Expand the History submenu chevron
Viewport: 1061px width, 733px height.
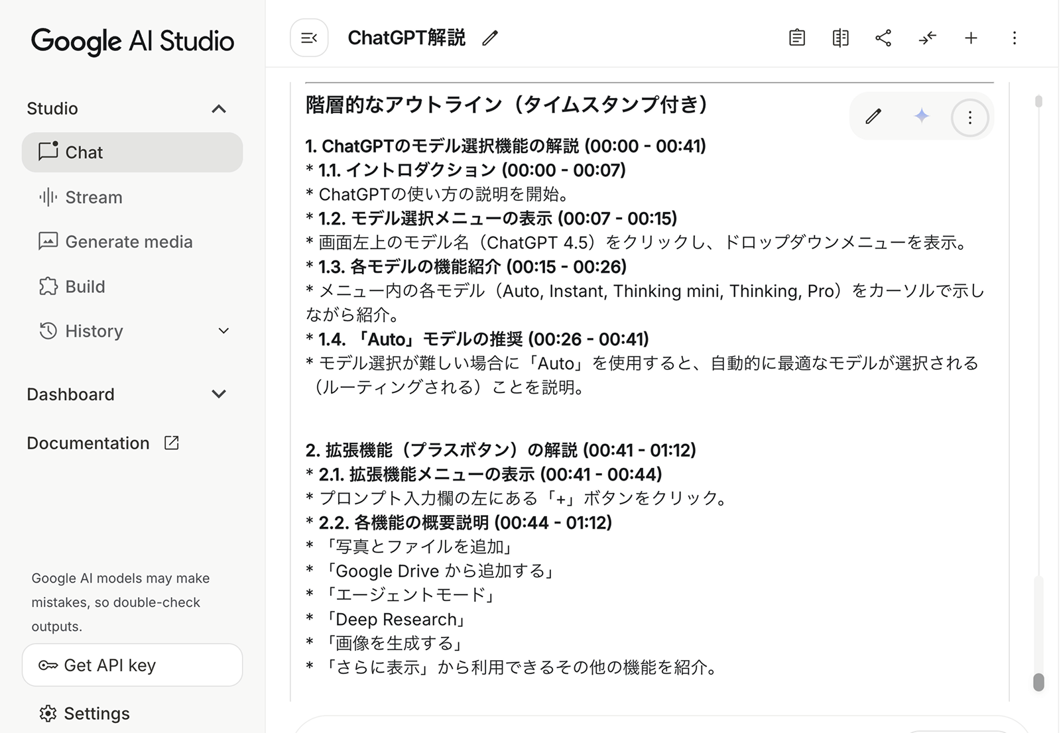[x=223, y=331]
